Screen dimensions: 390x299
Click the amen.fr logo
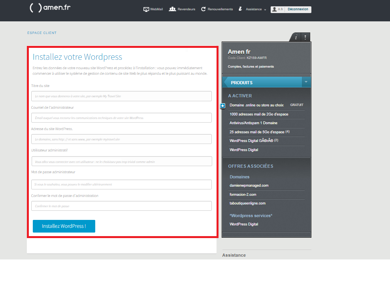point(50,8)
